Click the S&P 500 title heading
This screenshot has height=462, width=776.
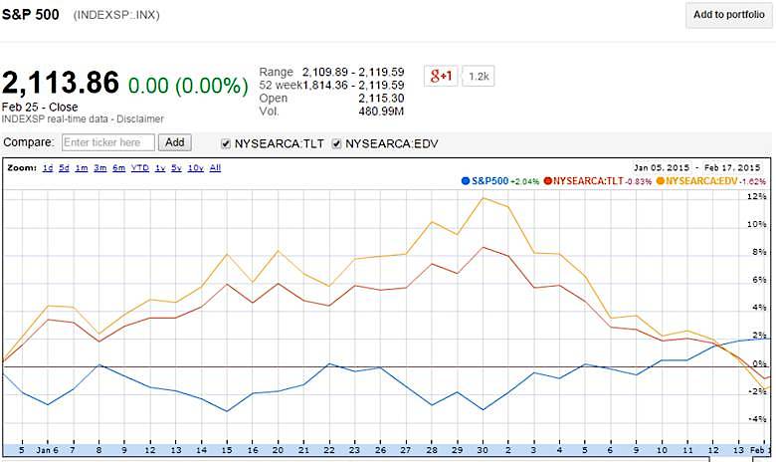pyautogui.click(x=30, y=14)
